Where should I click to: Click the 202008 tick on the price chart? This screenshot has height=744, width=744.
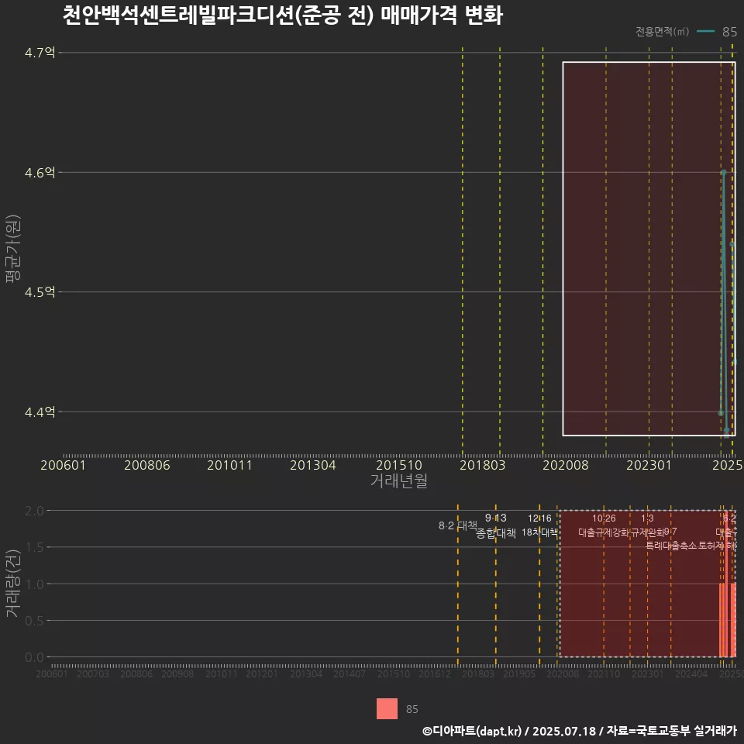566,465
